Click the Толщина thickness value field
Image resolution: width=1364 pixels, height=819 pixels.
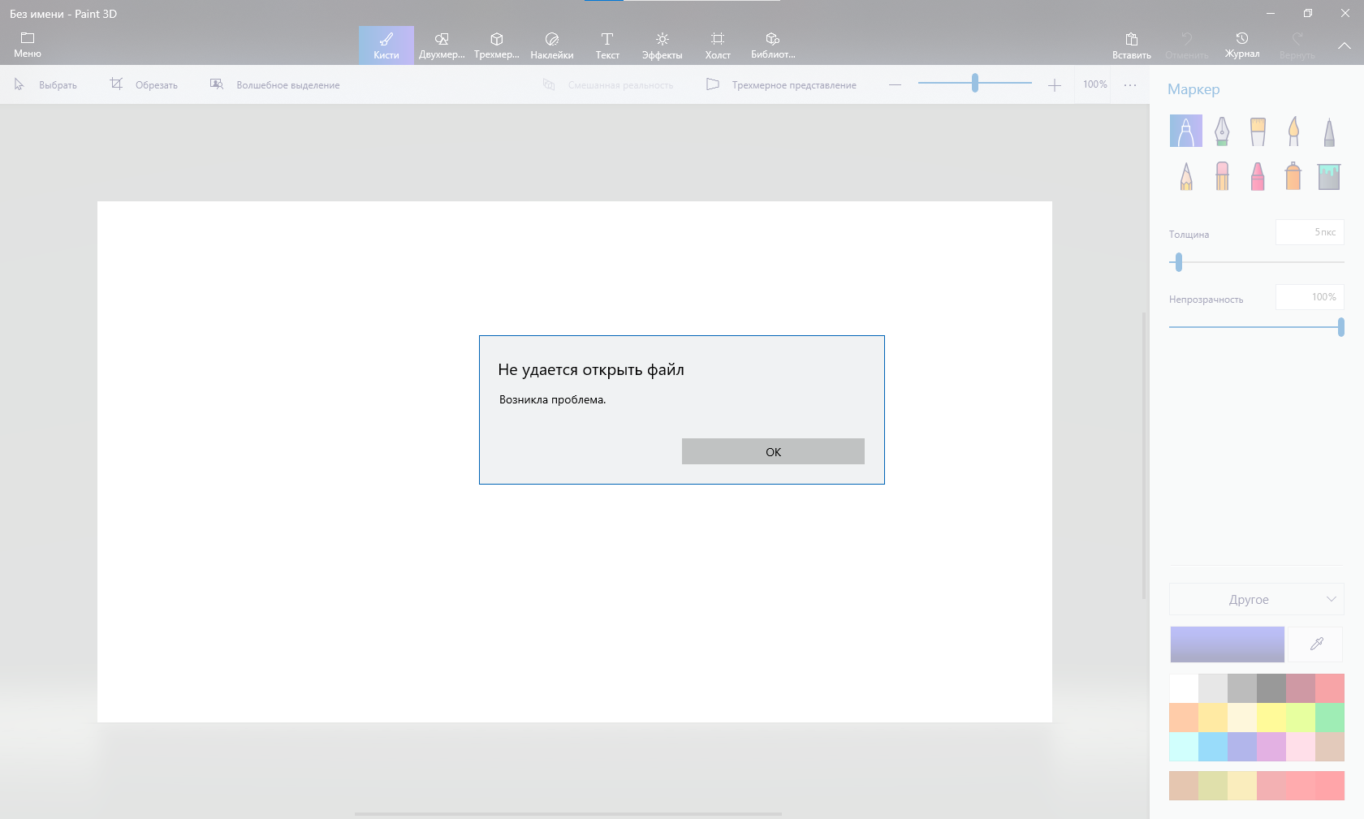point(1310,232)
